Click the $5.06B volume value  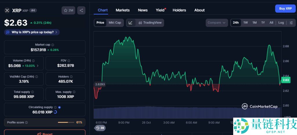(x=15, y=66)
